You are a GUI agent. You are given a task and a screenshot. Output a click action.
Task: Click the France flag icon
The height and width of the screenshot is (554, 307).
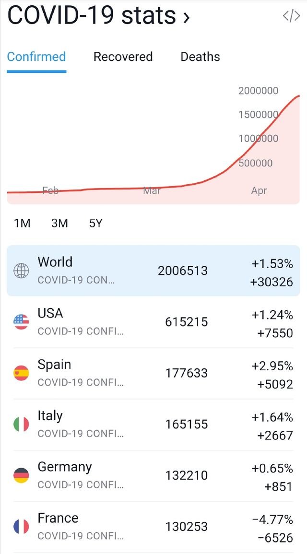pyautogui.click(x=21, y=527)
